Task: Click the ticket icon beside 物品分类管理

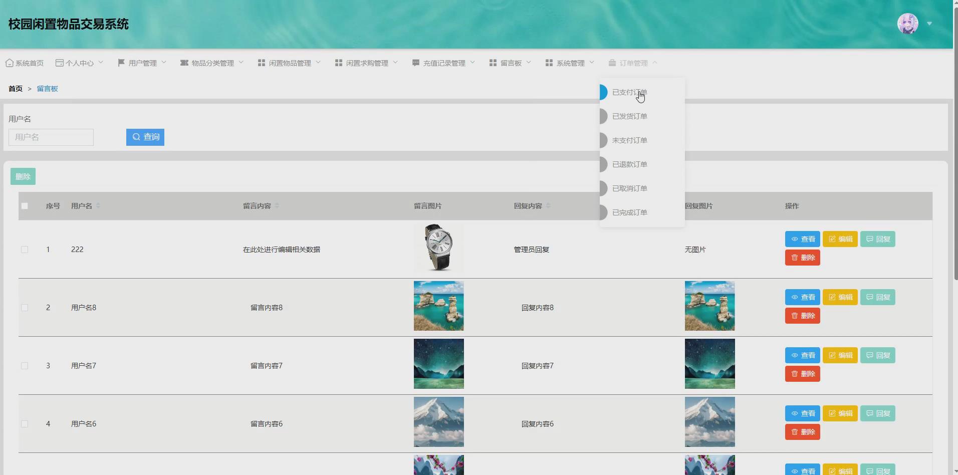Action: point(184,63)
